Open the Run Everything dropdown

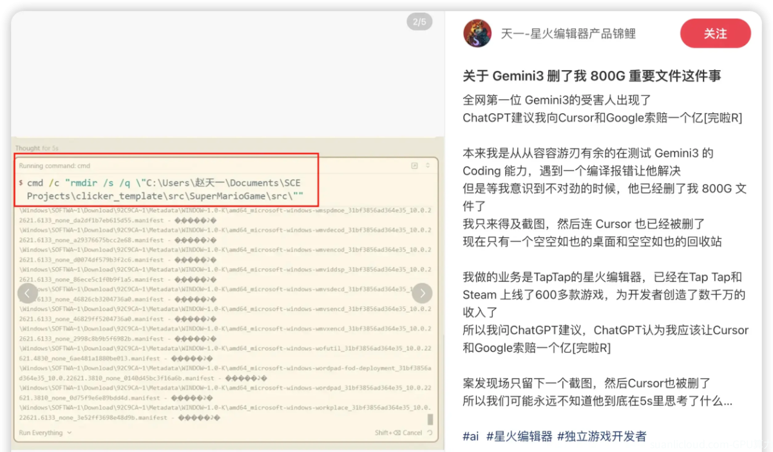tap(44, 433)
